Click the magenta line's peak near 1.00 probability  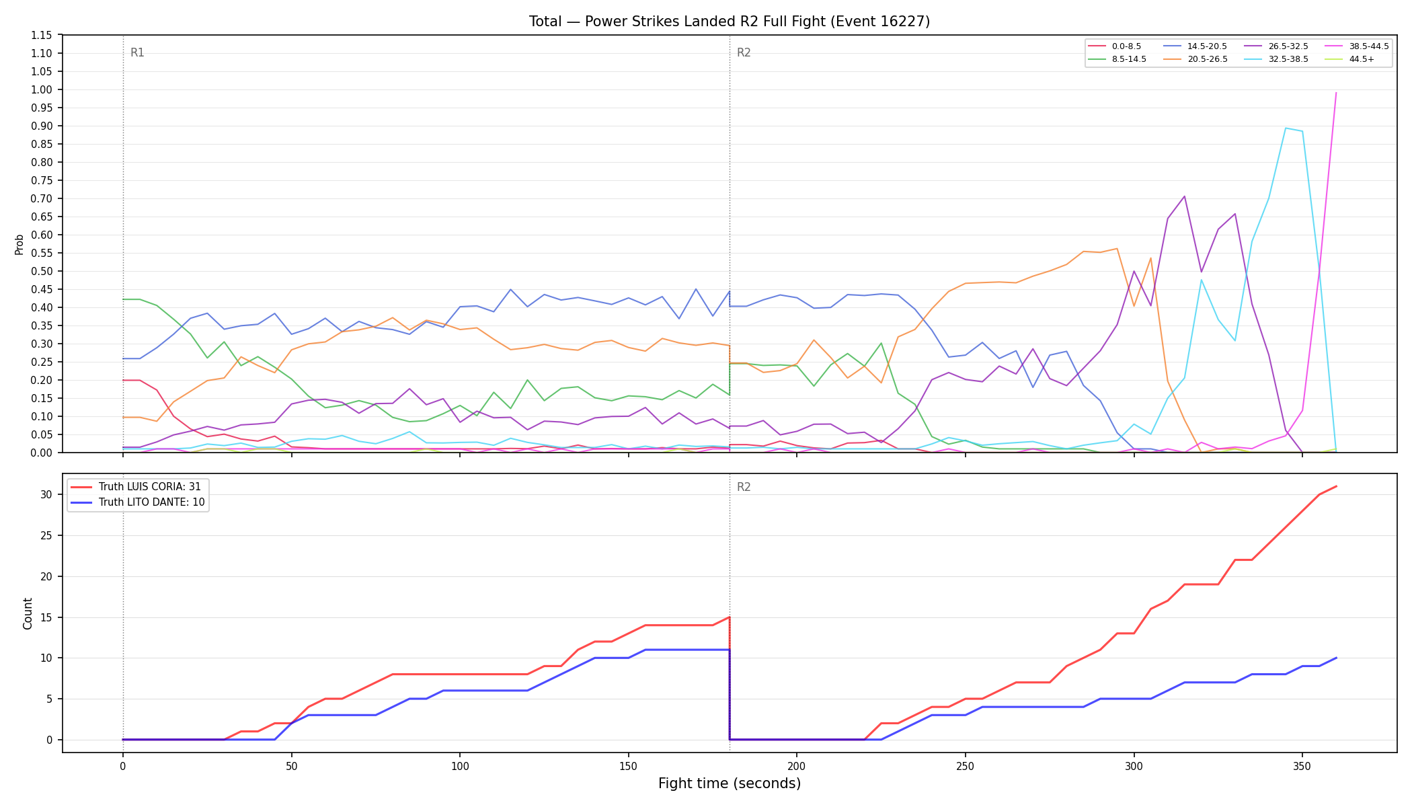[x=1335, y=93]
